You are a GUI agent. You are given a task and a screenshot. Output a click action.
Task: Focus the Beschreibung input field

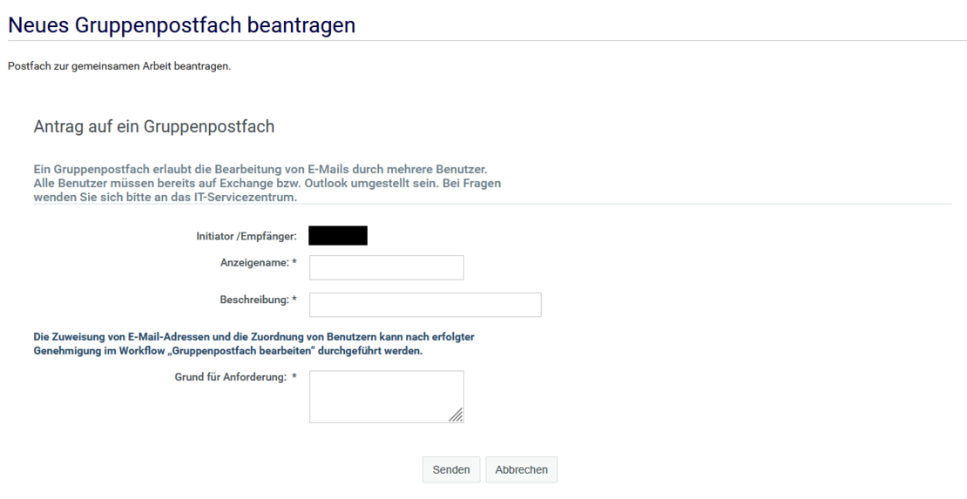[x=425, y=305]
